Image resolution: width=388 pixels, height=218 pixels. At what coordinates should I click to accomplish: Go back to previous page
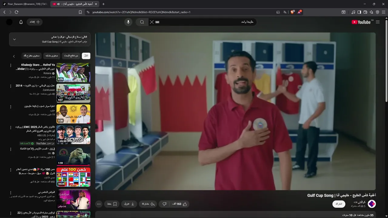(4, 12)
